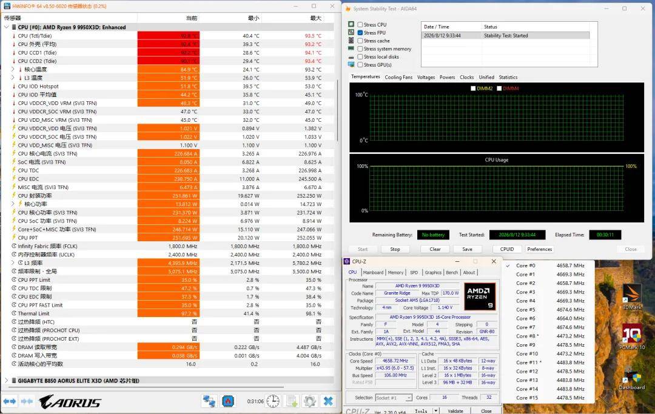Image resolution: width=655 pixels, height=414 pixels.
Task: Click HWiNFO expand-columns blue arrows icon
Action: tap(10, 401)
